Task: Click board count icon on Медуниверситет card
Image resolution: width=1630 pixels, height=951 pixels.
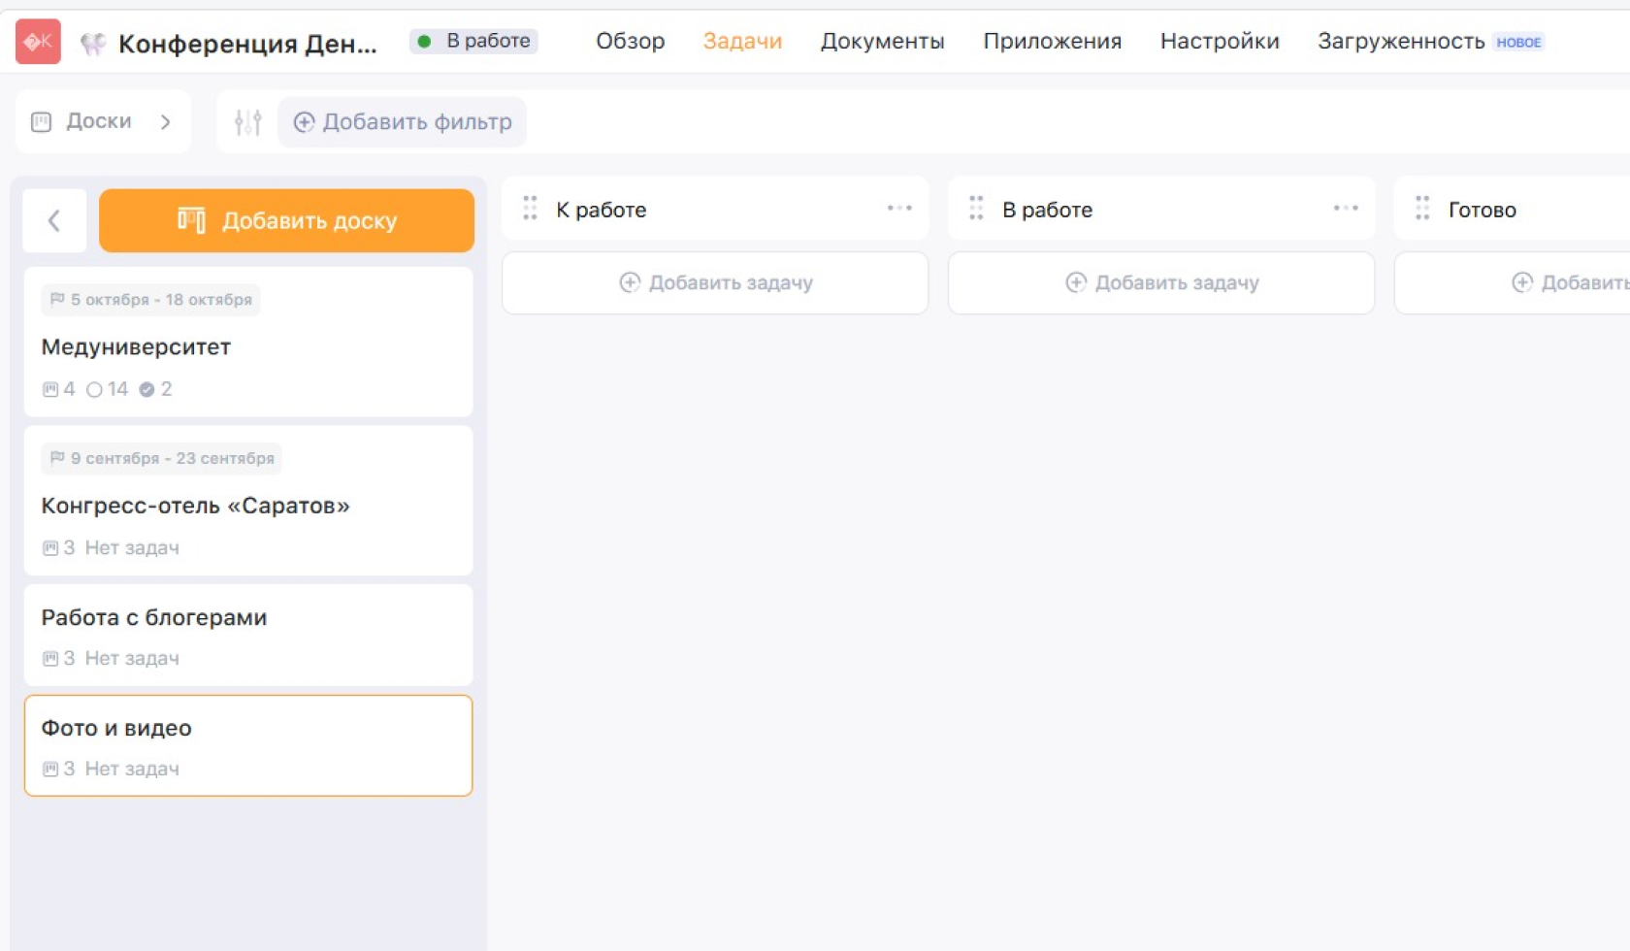Action: tap(50, 389)
